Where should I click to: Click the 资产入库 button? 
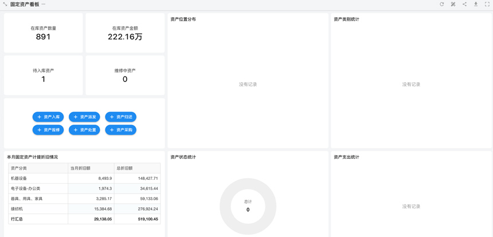tap(48, 117)
